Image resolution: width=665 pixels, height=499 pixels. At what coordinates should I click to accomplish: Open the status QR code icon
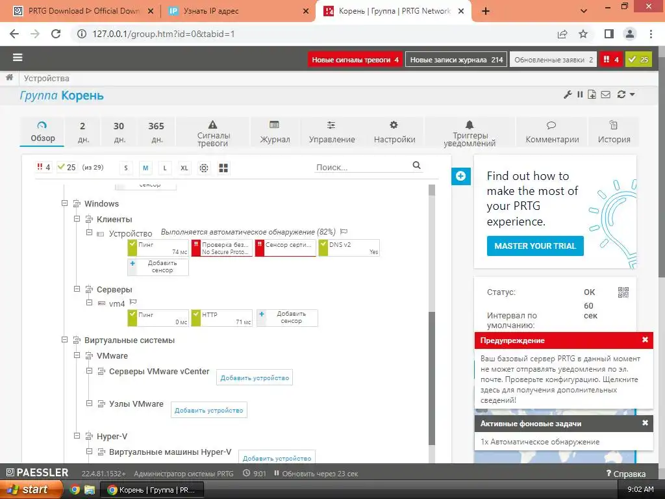623,292
